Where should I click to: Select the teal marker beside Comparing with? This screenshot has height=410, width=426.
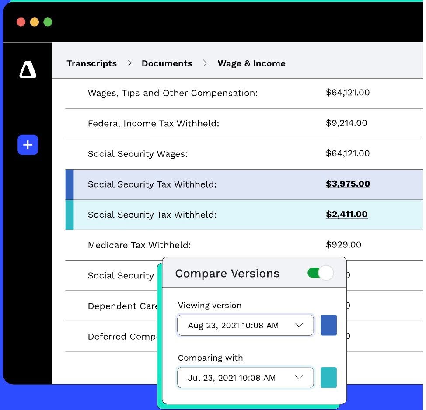(x=328, y=378)
